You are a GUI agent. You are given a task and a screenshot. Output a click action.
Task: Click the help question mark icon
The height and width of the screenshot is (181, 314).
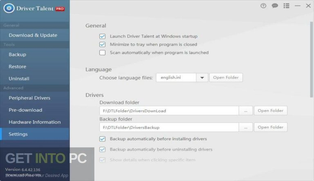tap(263, 6)
